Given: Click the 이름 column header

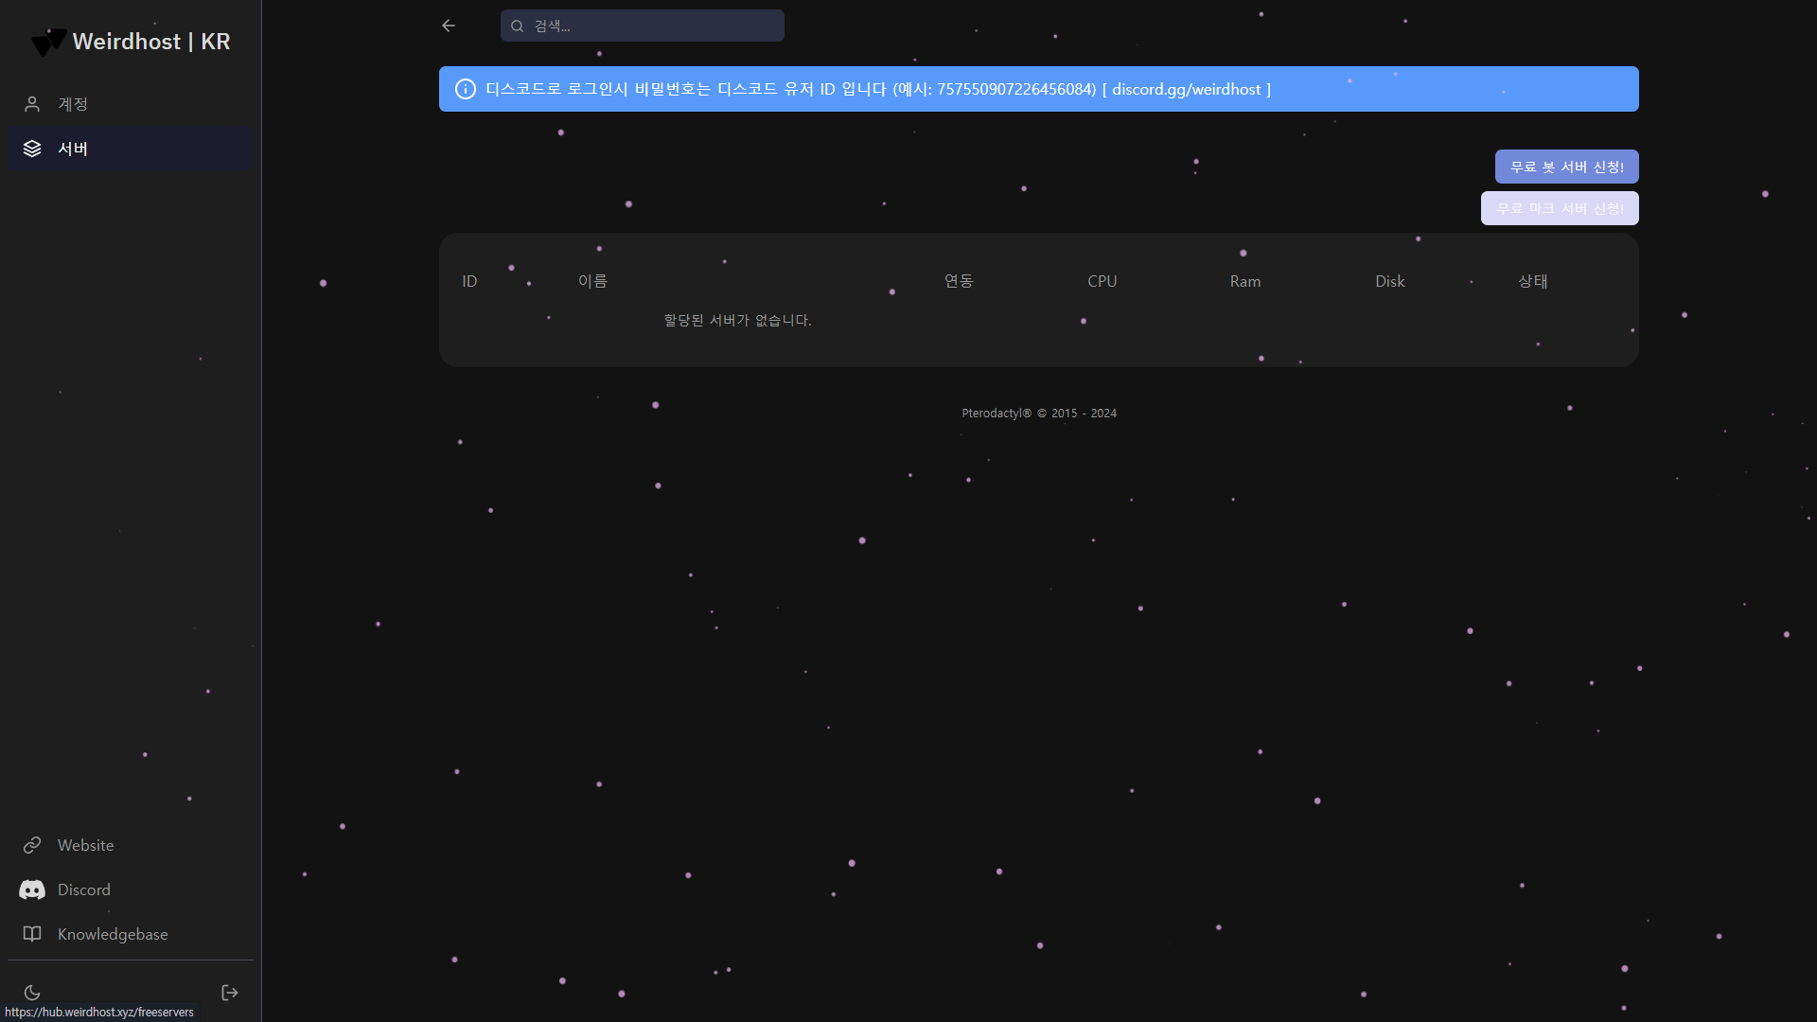Looking at the screenshot, I should (x=592, y=281).
